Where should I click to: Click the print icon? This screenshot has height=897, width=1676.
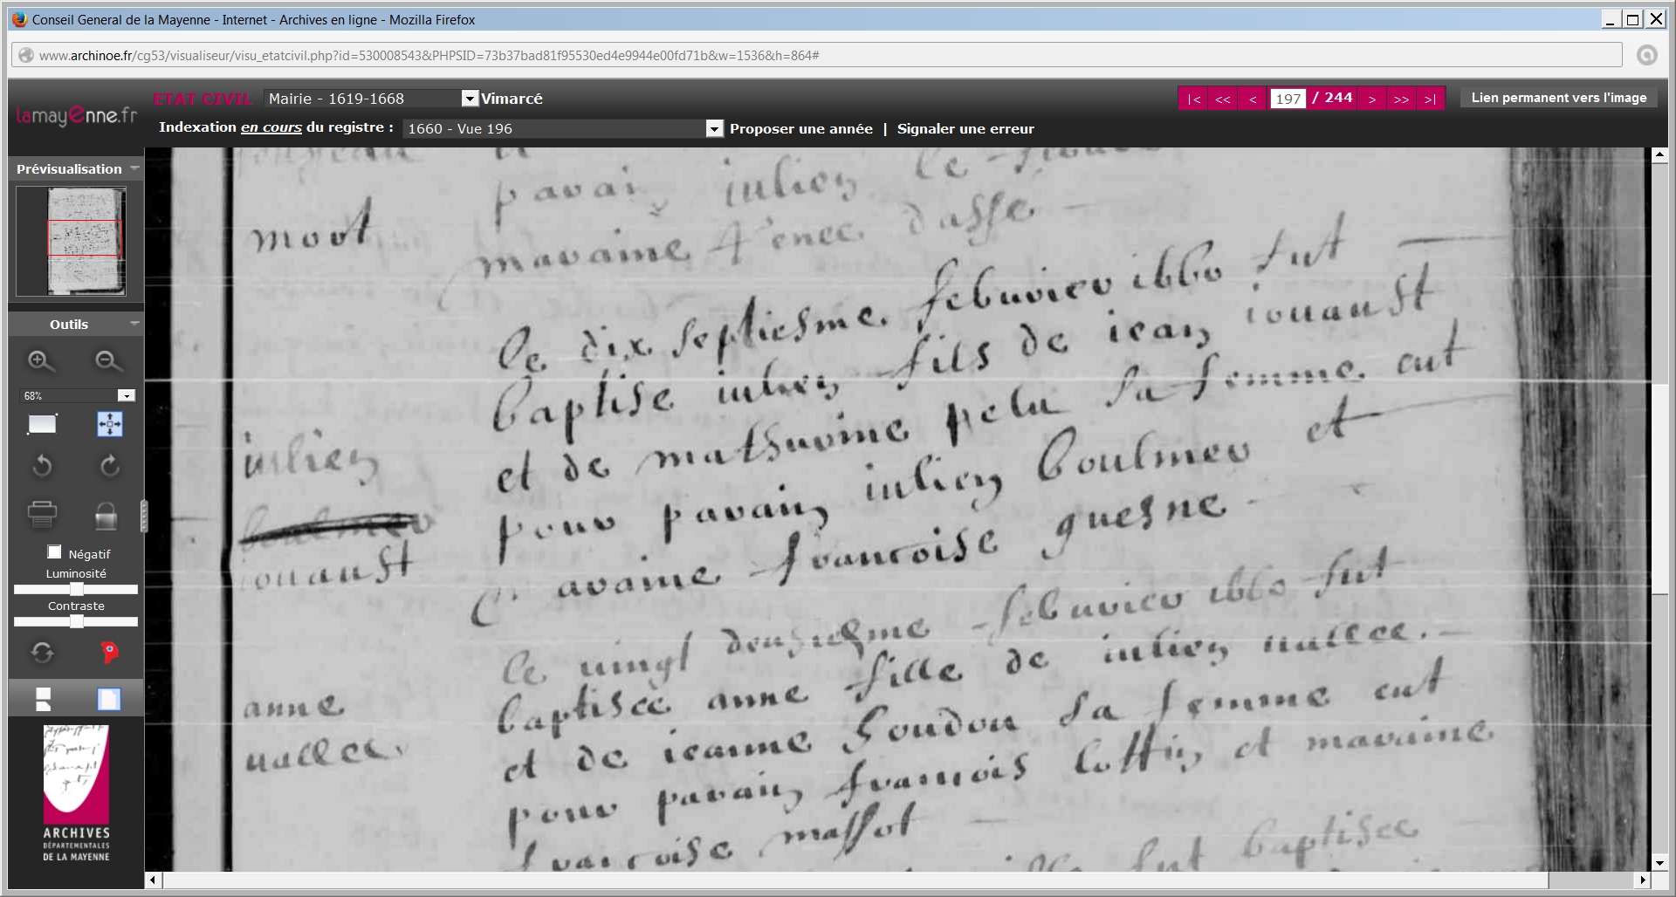[x=42, y=514]
